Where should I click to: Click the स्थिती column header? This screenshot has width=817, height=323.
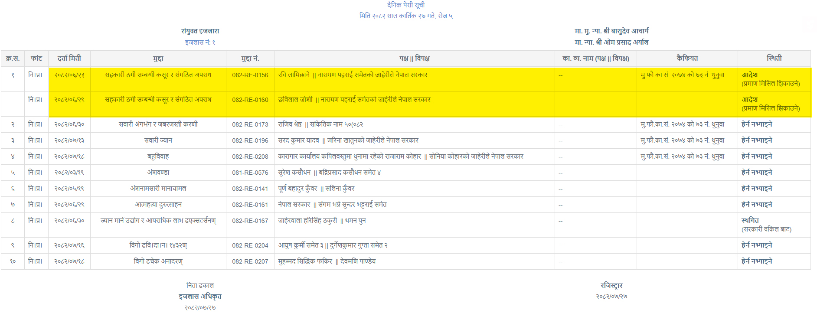(774, 59)
